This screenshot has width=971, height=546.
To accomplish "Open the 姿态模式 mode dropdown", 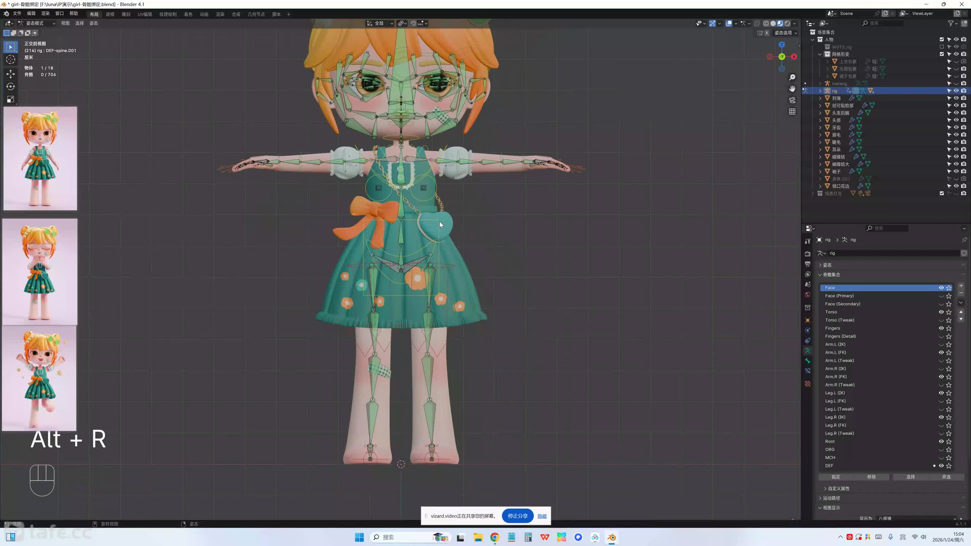I will tap(37, 23).
